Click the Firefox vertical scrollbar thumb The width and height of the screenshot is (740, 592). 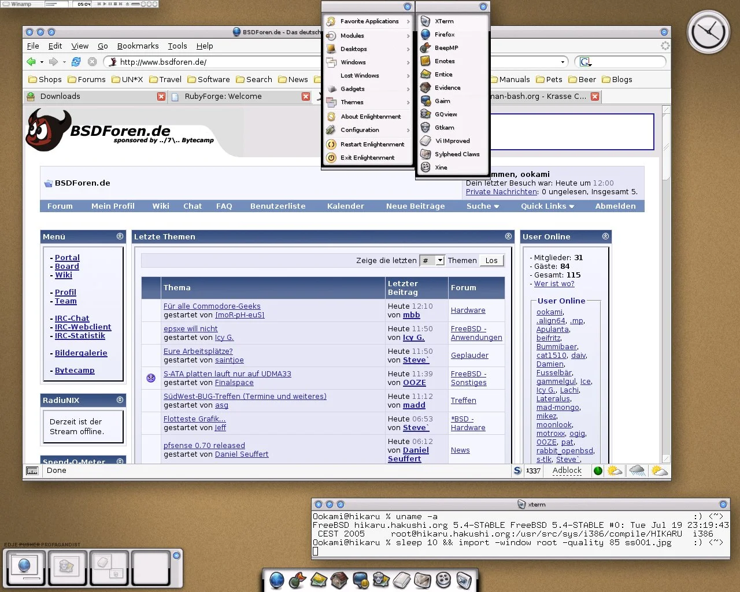coord(666,147)
